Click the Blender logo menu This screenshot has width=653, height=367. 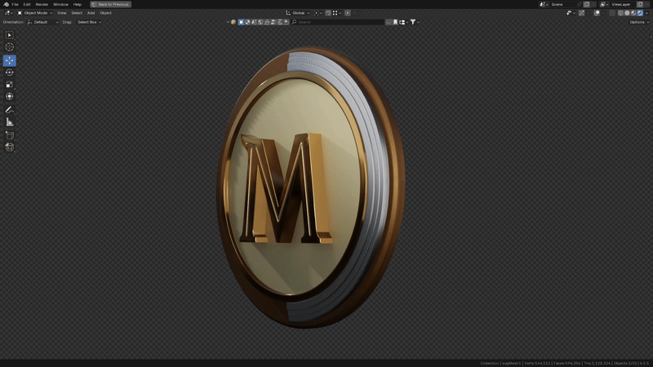pos(6,4)
